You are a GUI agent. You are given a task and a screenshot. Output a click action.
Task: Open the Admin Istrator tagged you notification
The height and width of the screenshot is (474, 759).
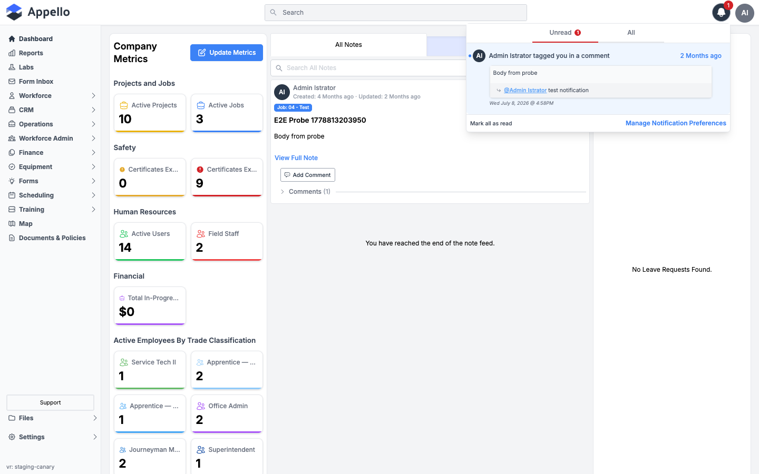coord(598,79)
